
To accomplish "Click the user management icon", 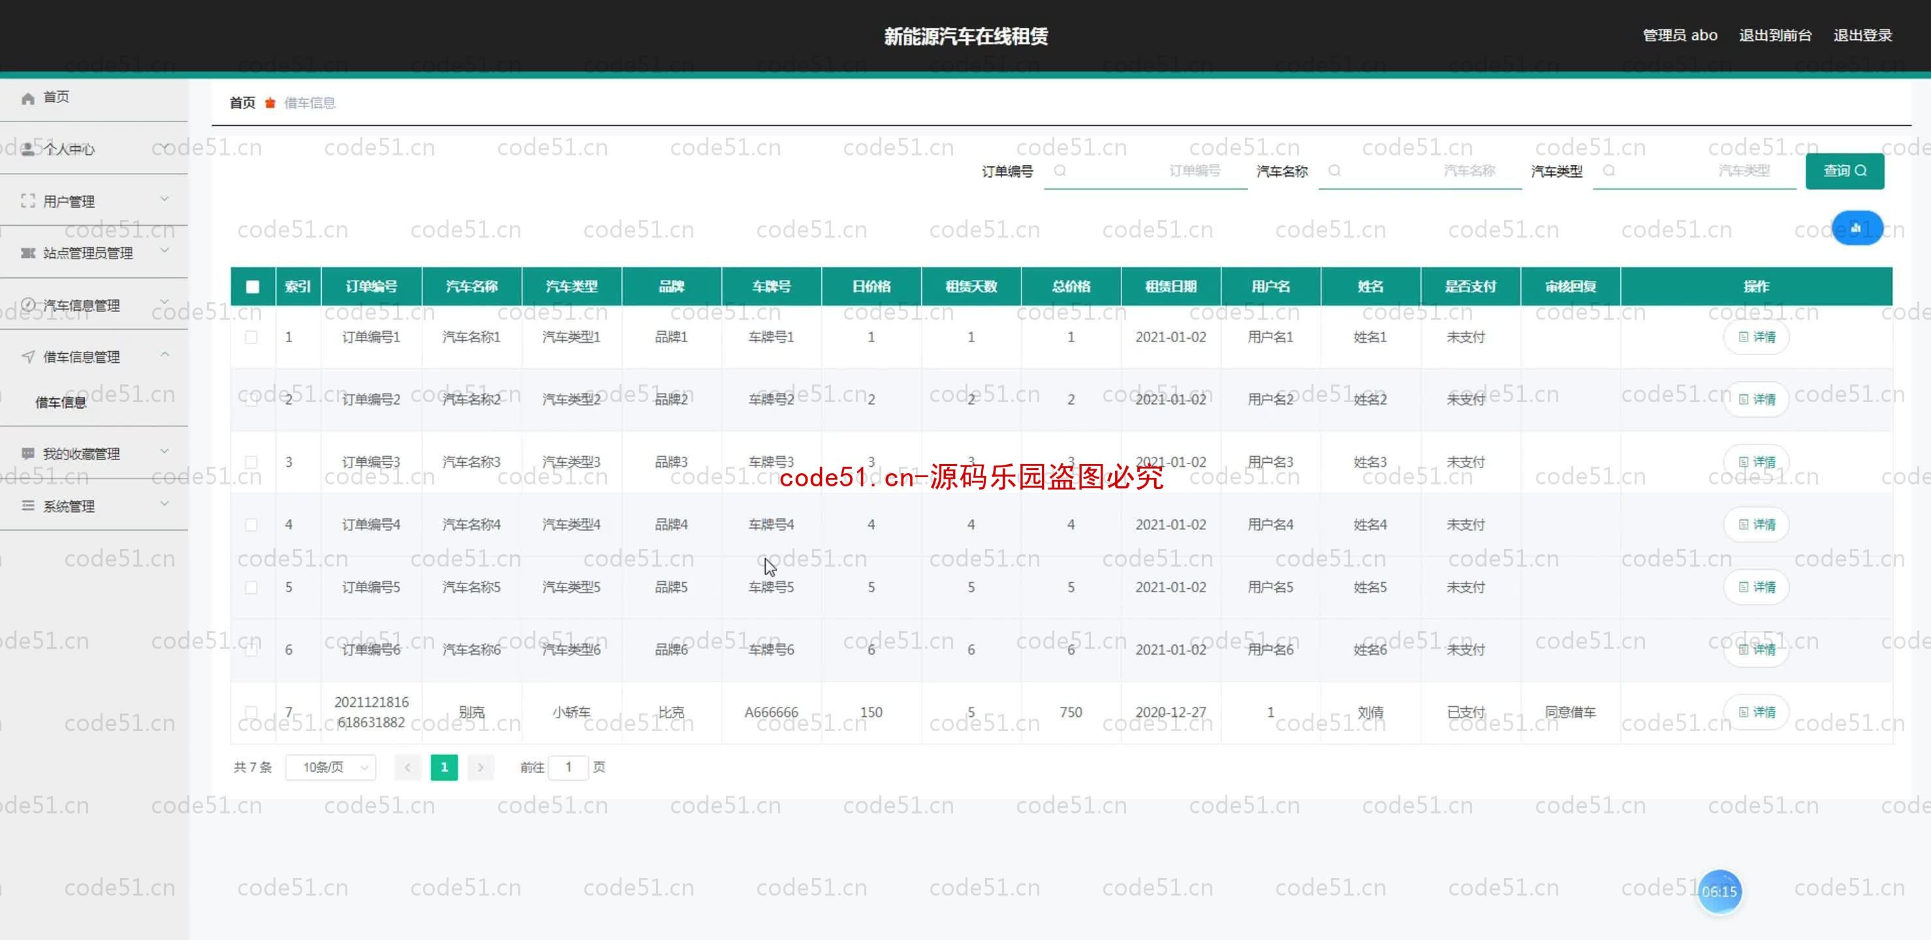I will click(27, 201).
